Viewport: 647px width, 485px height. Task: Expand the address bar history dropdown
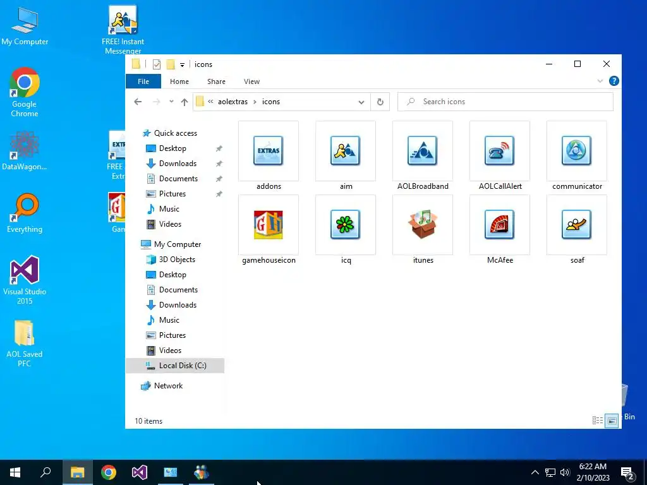click(361, 102)
